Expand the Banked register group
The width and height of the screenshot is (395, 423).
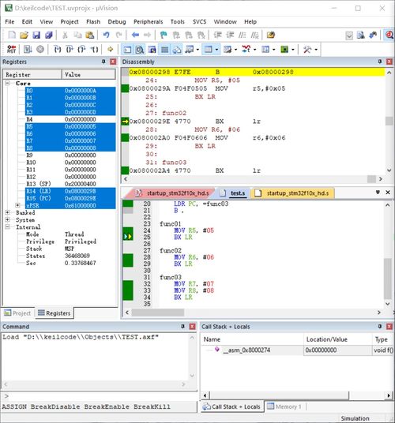[8, 212]
